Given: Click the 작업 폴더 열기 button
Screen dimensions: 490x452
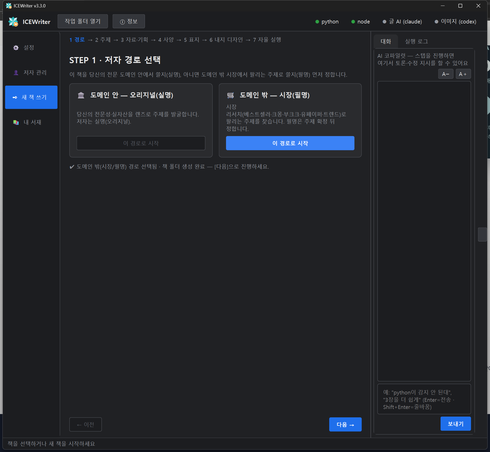Looking at the screenshot, I should point(83,21).
